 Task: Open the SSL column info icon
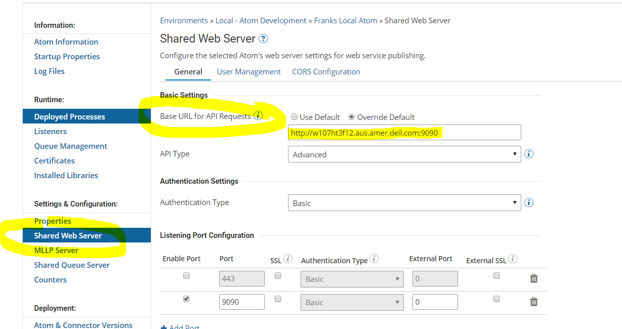click(x=288, y=259)
